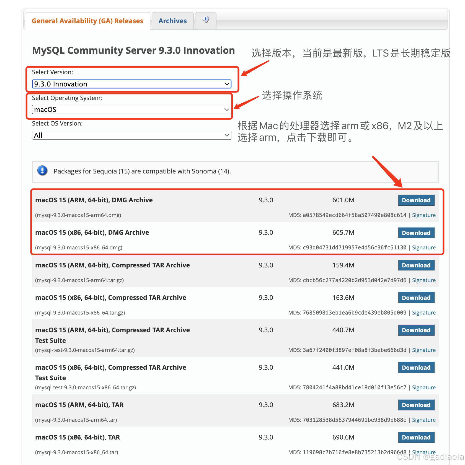Viewport: 465px width, 465px height.
Task: Click filename (mysql-9.3.0-macos15-arm64.tar)
Action: coord(76,420)
